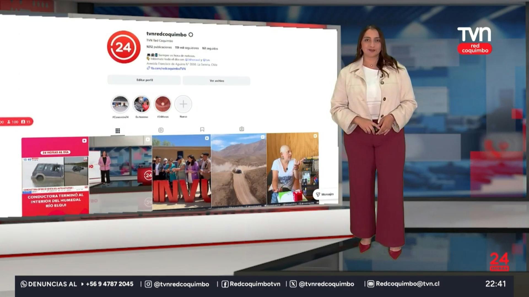
Task: Click the Facebook icon in the ticker
Action: (x=225, y=284)
